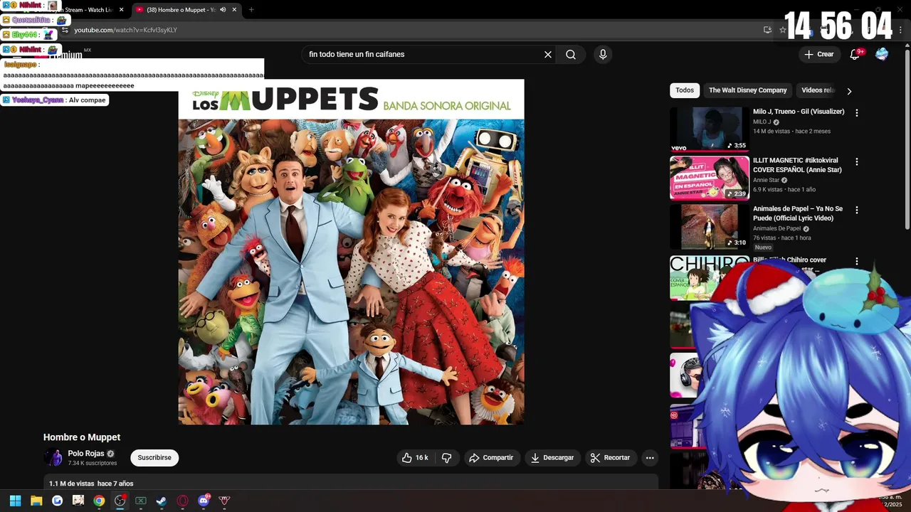Select The Walt Disney Company chip
911x512 pixels.
click(747, 90)
